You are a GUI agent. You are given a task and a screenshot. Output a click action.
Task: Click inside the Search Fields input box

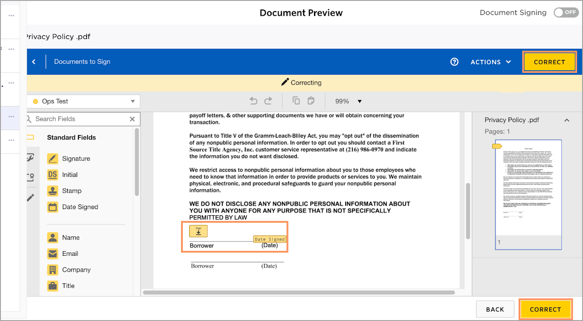tap(77, 119)
